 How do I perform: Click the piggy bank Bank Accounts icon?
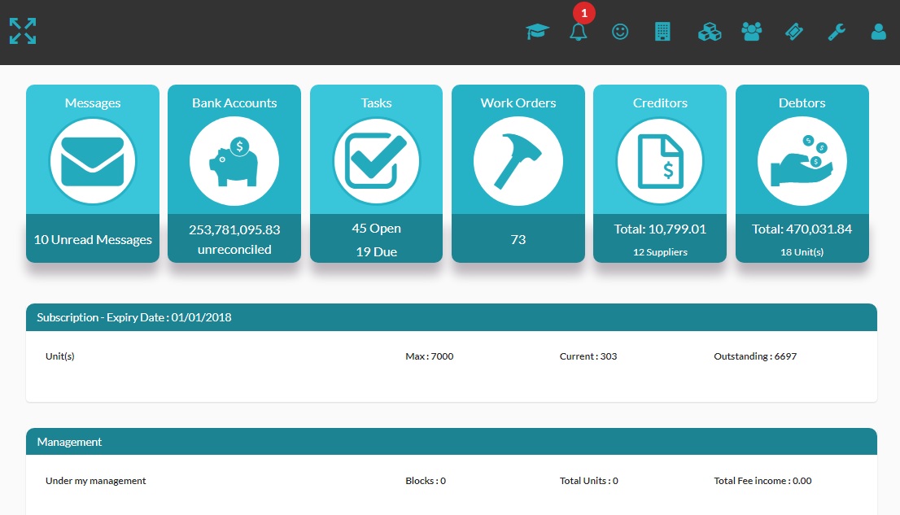point(234,160)
